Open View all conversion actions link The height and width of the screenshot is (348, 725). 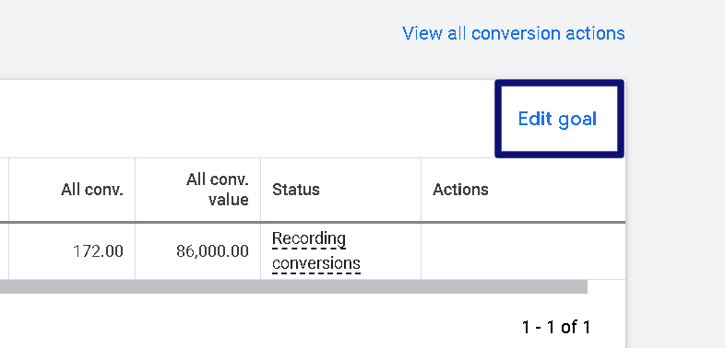coord(513,33)
